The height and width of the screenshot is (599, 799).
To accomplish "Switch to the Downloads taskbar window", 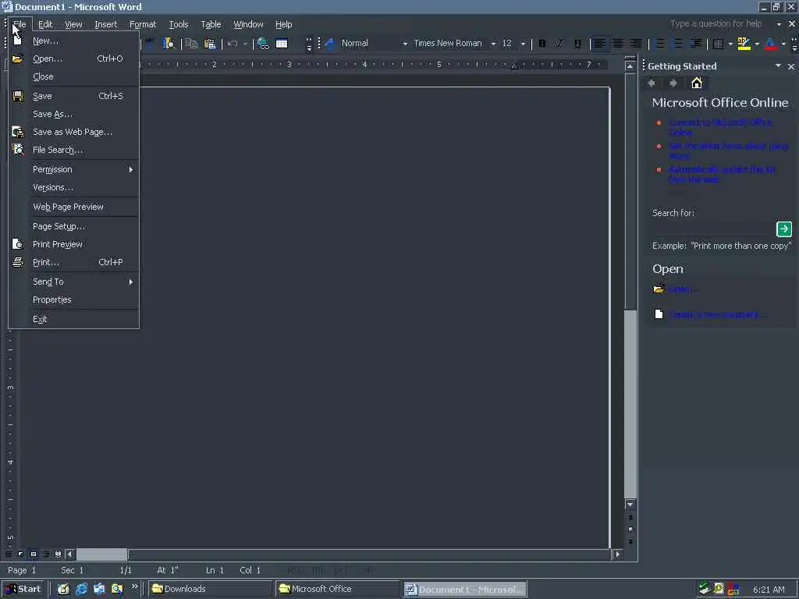I will pos(210,589).
